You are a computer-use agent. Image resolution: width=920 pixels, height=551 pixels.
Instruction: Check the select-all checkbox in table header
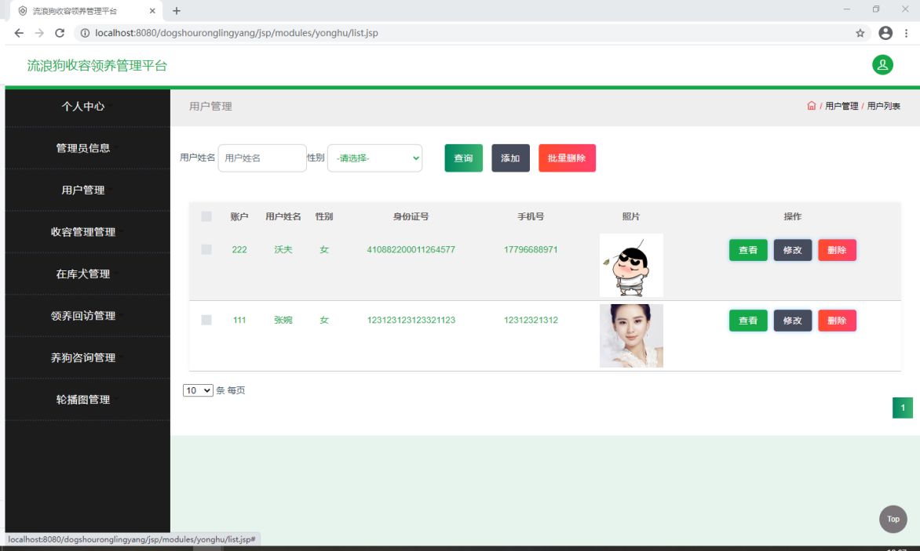206,216
